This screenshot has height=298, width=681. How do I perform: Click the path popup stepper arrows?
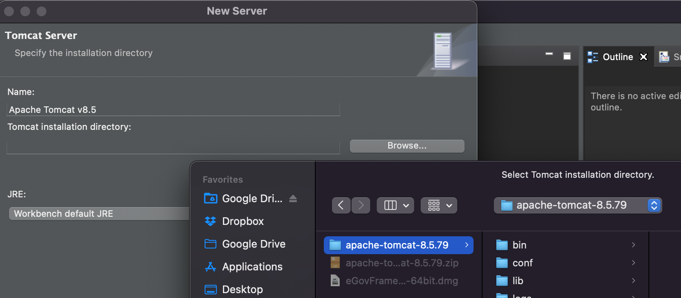(x=654, y=205)
